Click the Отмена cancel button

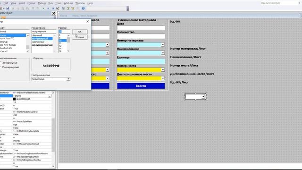80,37
